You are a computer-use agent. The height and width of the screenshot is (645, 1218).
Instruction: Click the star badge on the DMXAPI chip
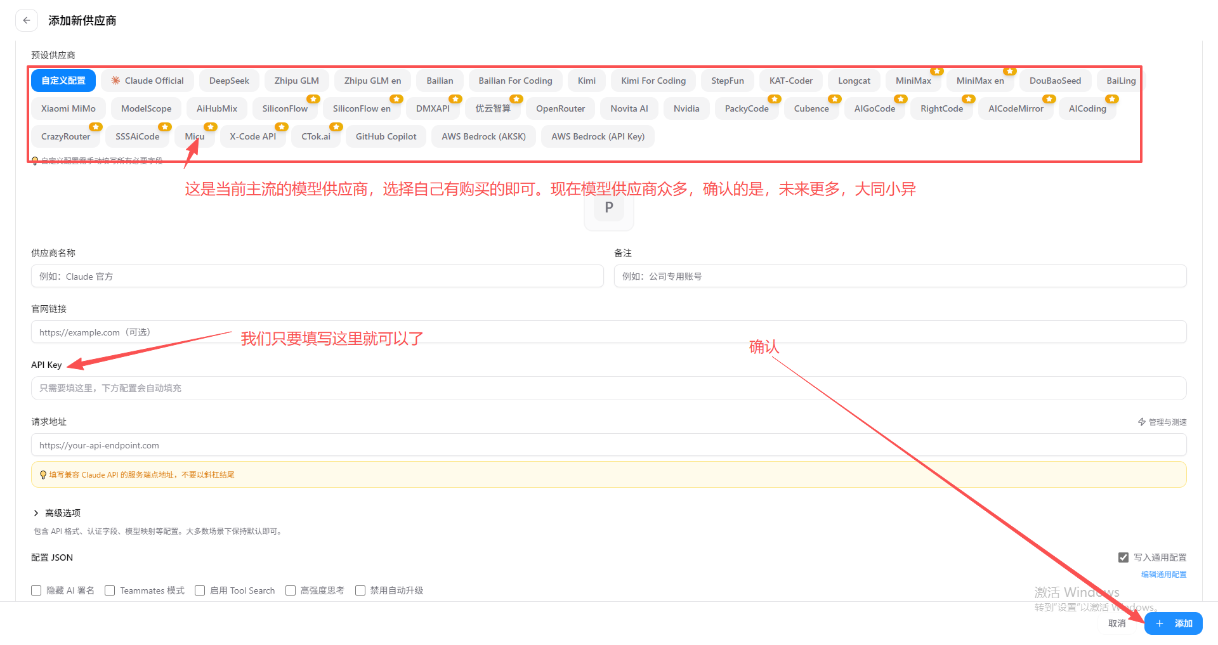455,99
